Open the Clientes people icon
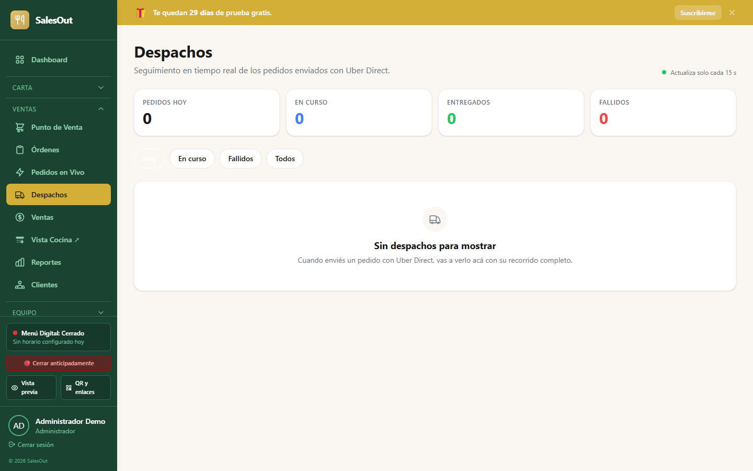The width and height of the screenshot is (753, 471). tap(20, 285)
